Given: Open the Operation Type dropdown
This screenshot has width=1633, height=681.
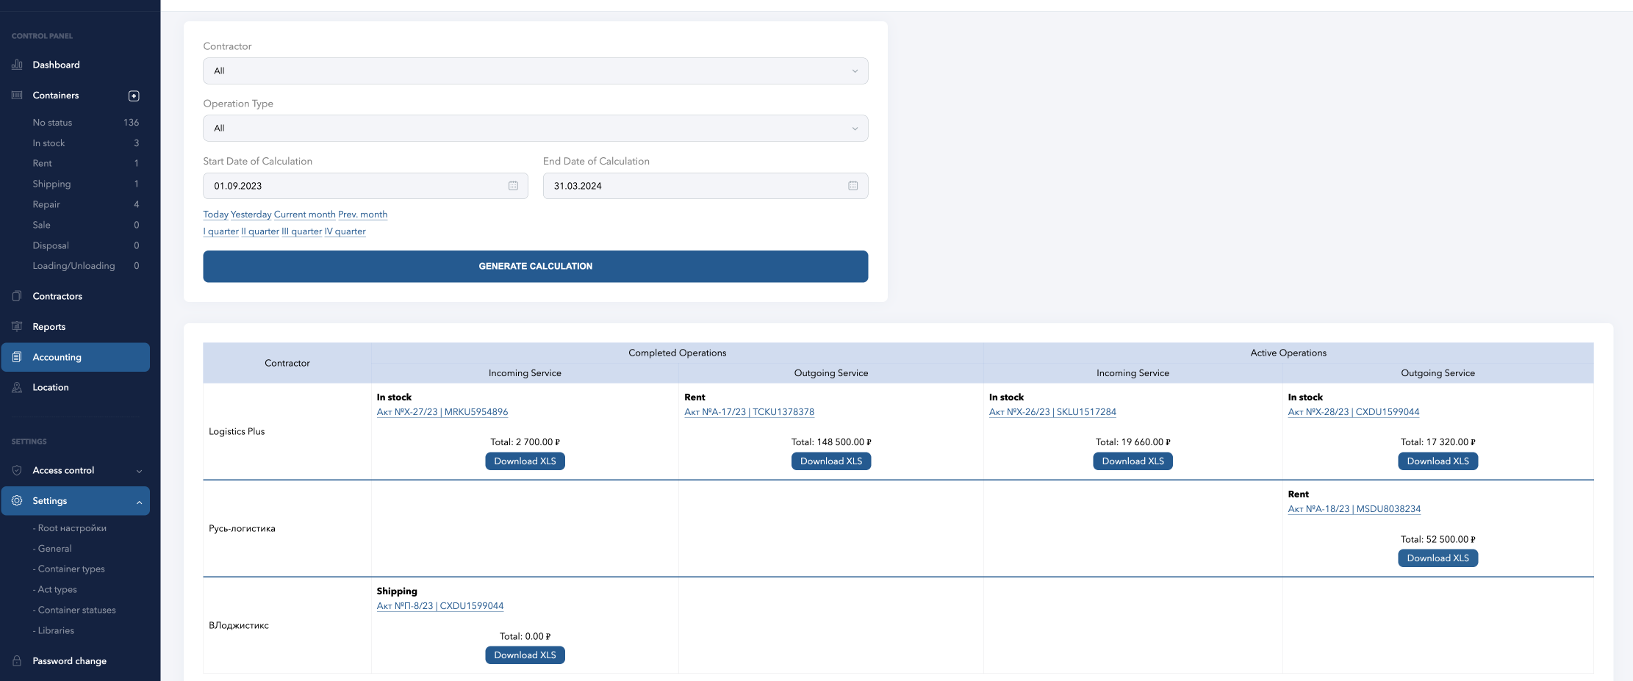Looking at the screenshot, I should (x=535, y=128).
